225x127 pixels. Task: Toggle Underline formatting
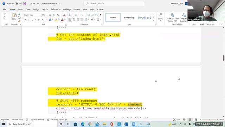click(32, 20)
